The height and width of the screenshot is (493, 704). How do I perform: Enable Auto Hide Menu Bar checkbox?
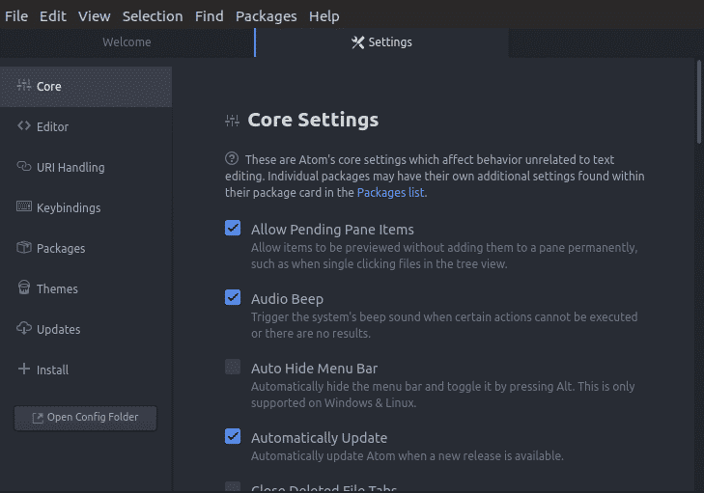[233, 367]
